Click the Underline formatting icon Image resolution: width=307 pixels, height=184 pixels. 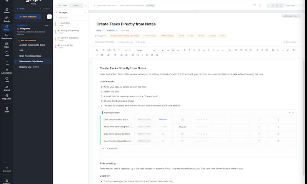(194, 50)
